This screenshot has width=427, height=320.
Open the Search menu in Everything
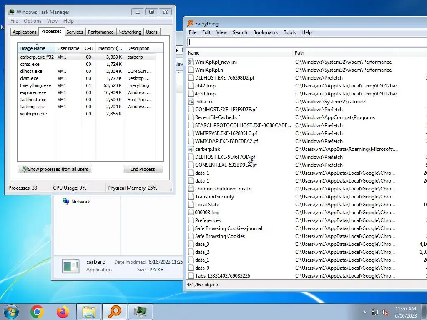[x=240, y=32]
